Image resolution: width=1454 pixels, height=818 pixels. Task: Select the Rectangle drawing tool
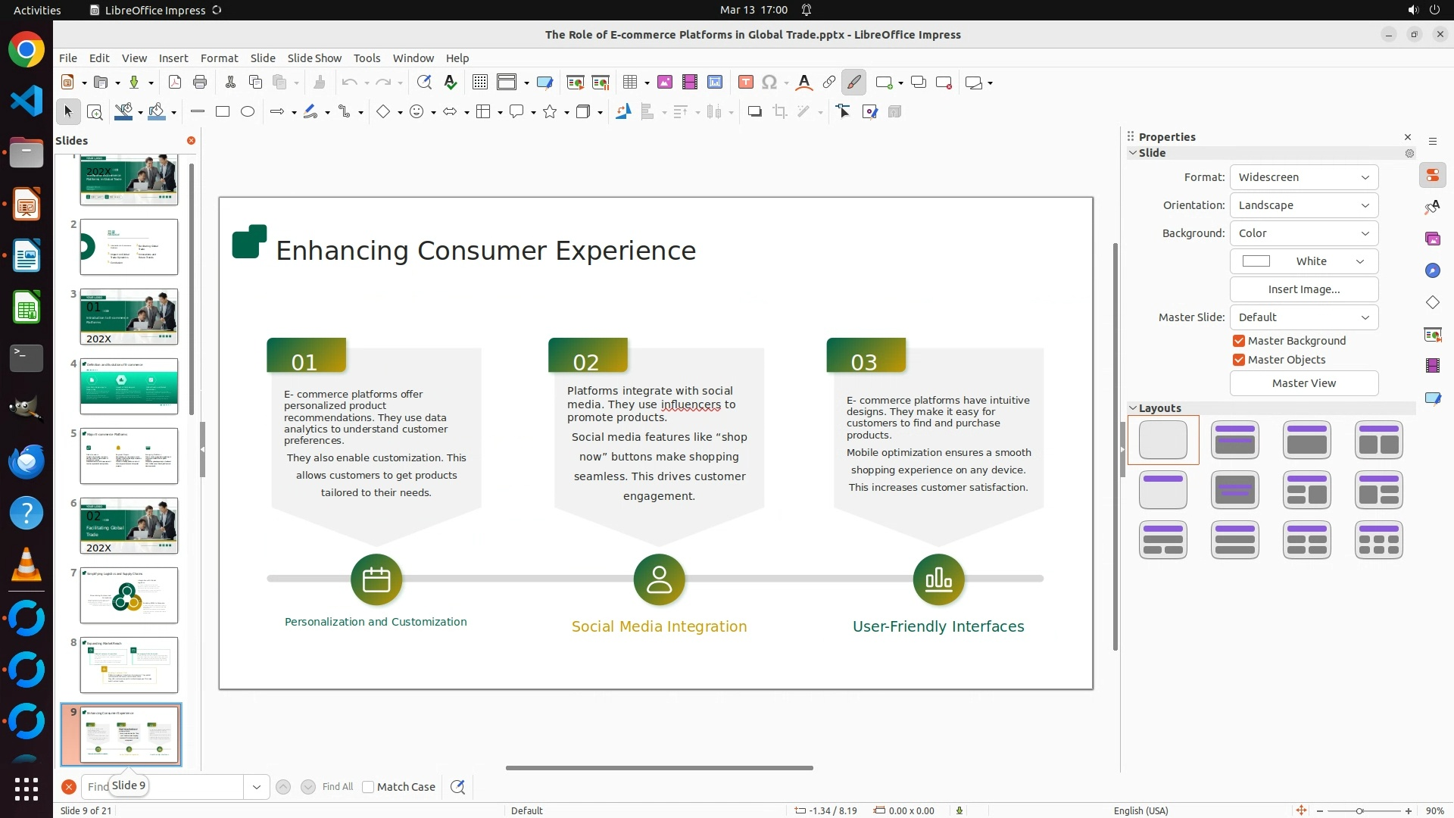coord(223,112)
